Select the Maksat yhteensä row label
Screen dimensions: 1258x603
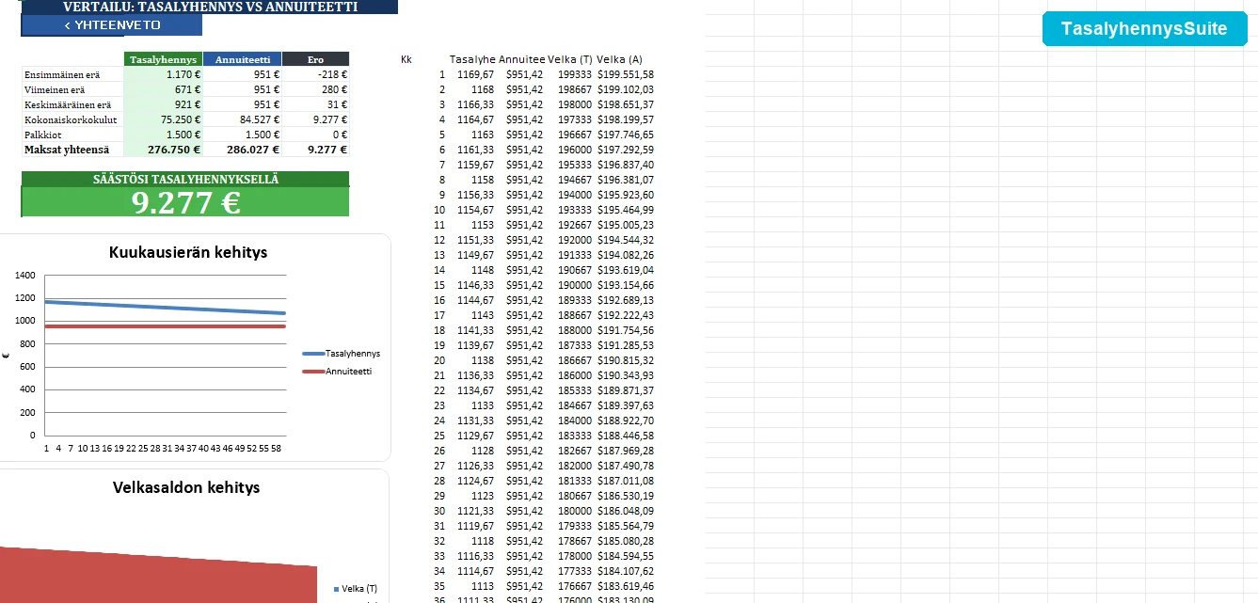(x=67, y=150)
